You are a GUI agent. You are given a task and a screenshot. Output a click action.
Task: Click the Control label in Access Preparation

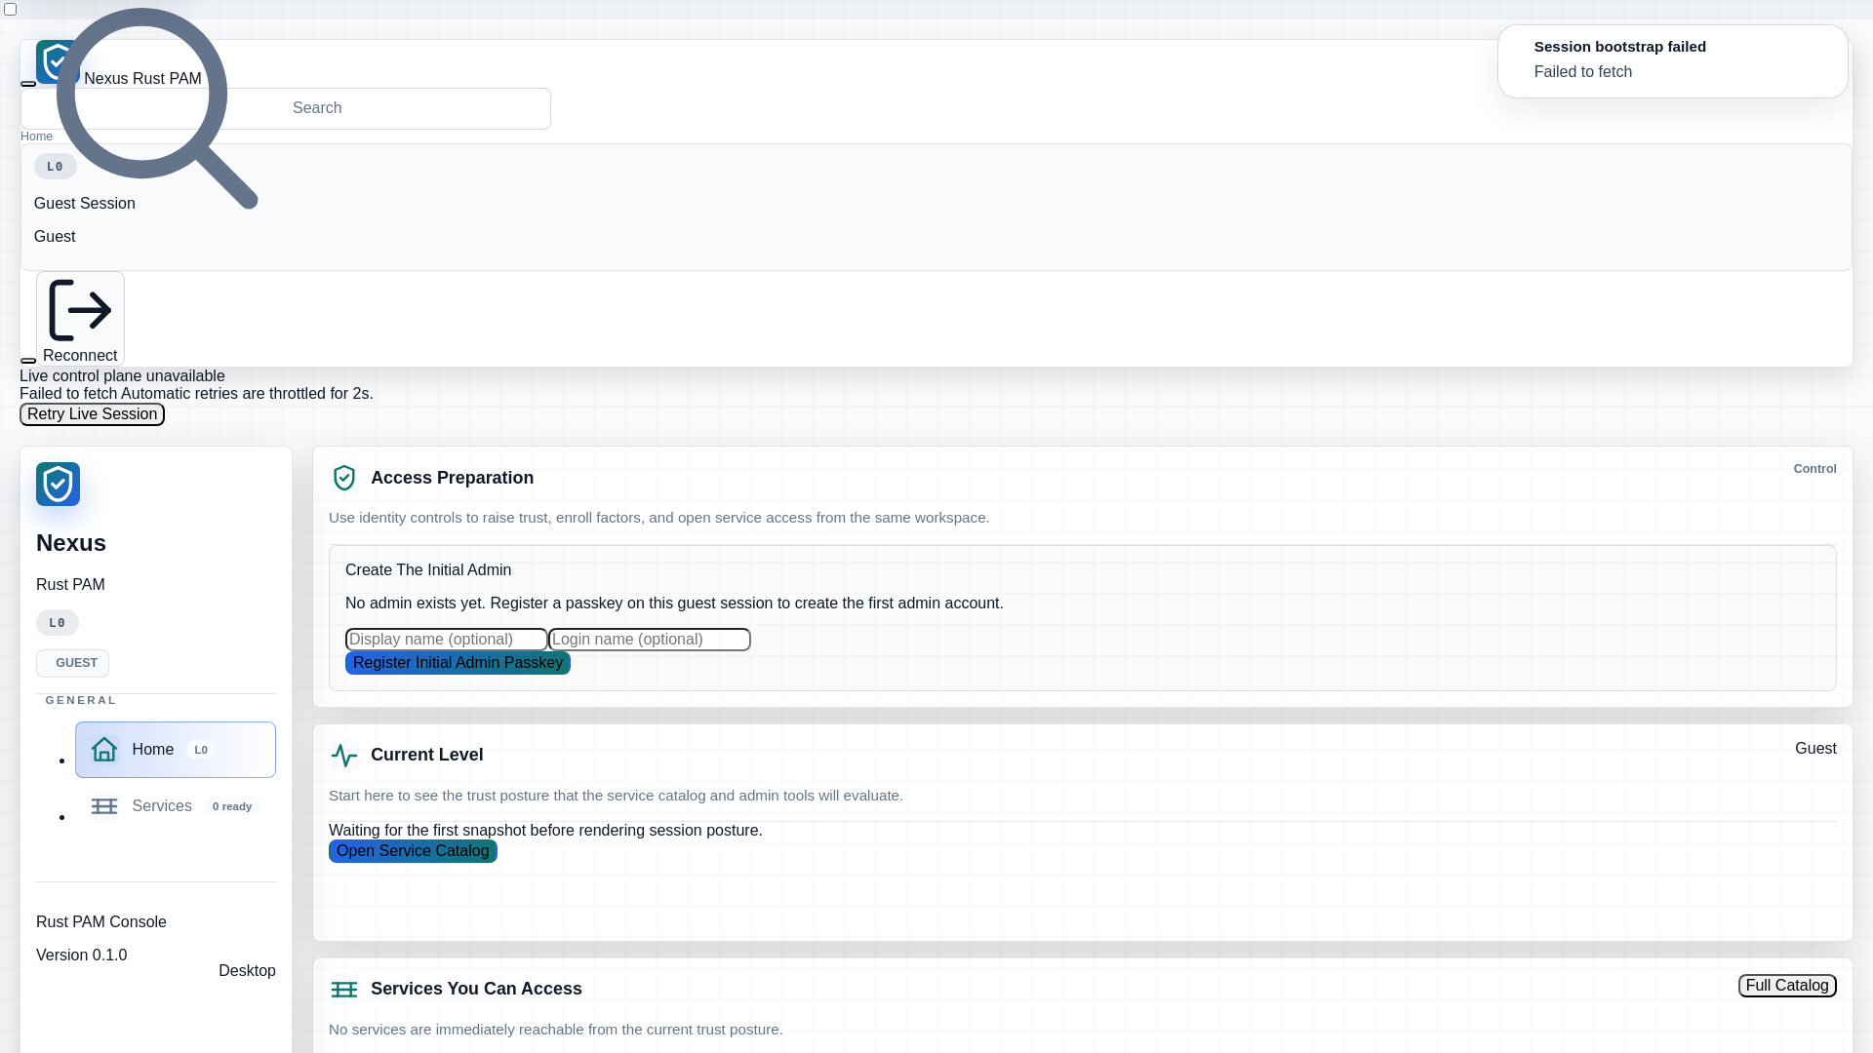pyautogui.click(x=1814, y=469)
